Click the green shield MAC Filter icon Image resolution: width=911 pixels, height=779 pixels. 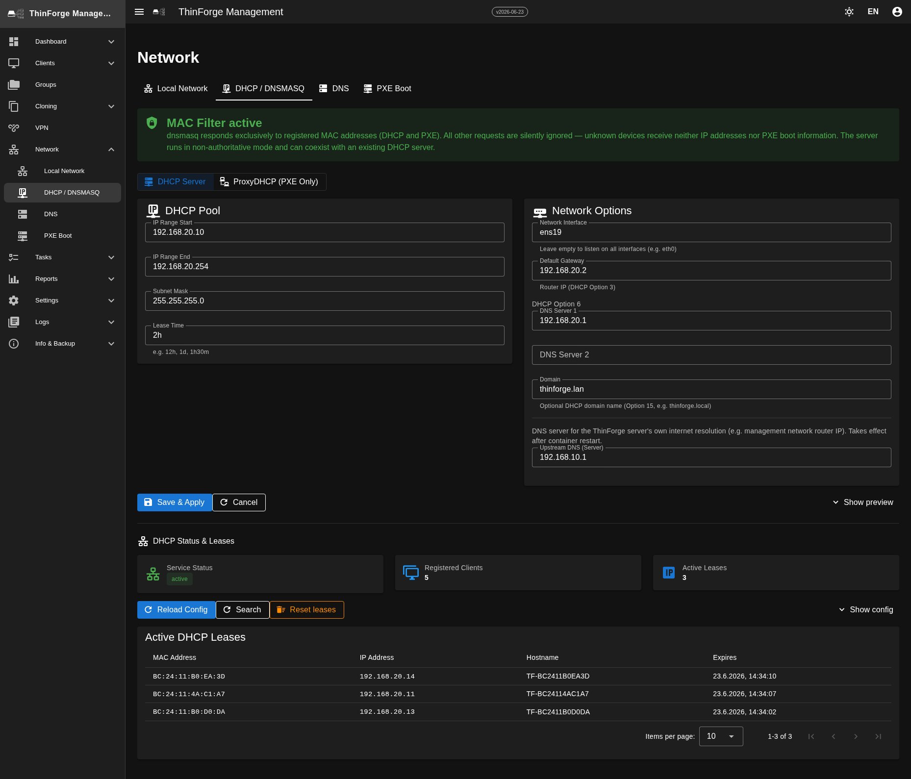click(152, 123)
